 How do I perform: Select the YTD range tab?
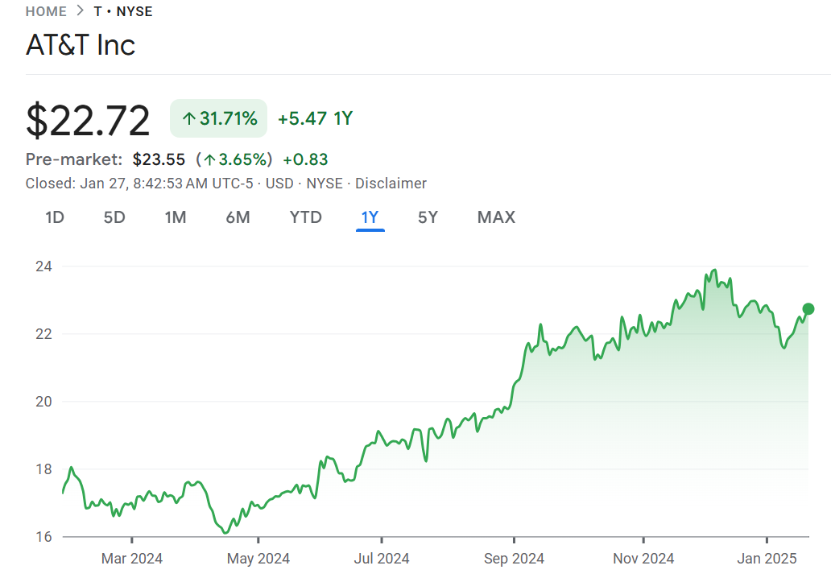(305, 217)
